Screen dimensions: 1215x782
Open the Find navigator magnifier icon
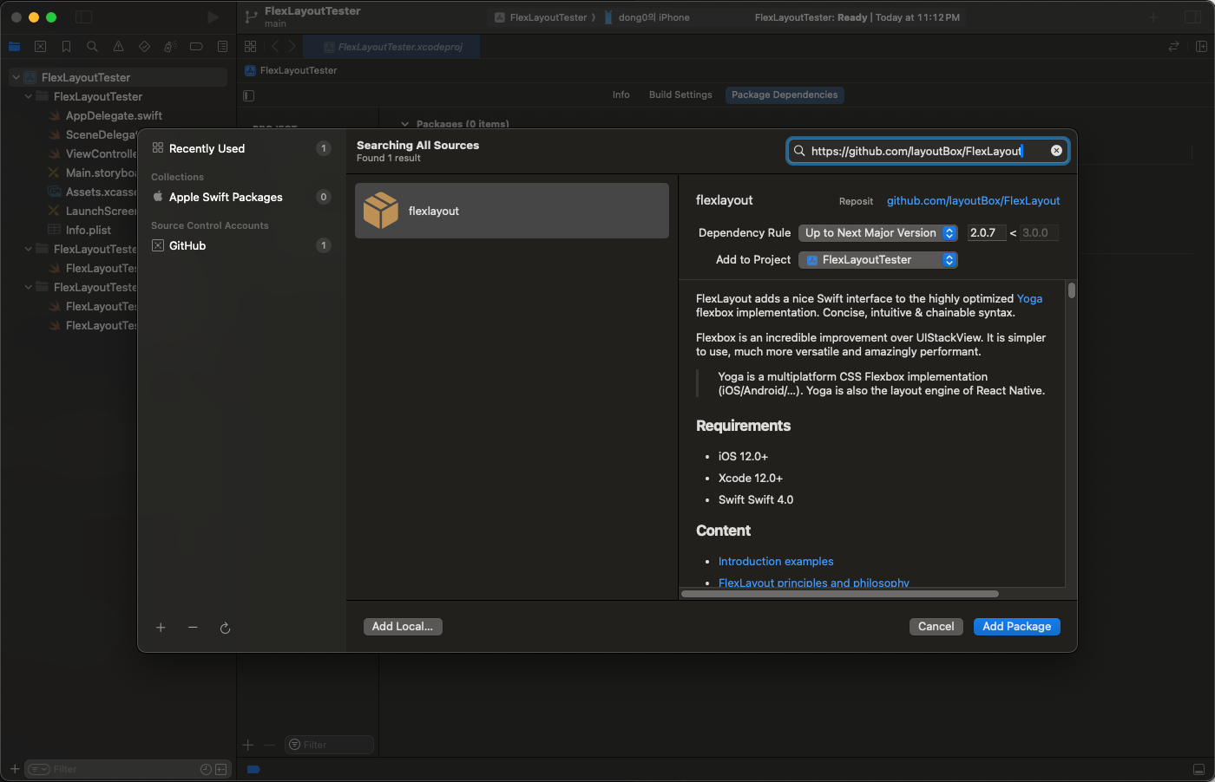(x=92, y=47)
